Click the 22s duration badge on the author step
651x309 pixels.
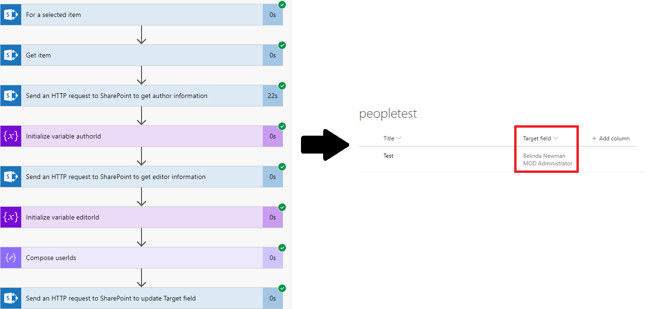[273, 96]
